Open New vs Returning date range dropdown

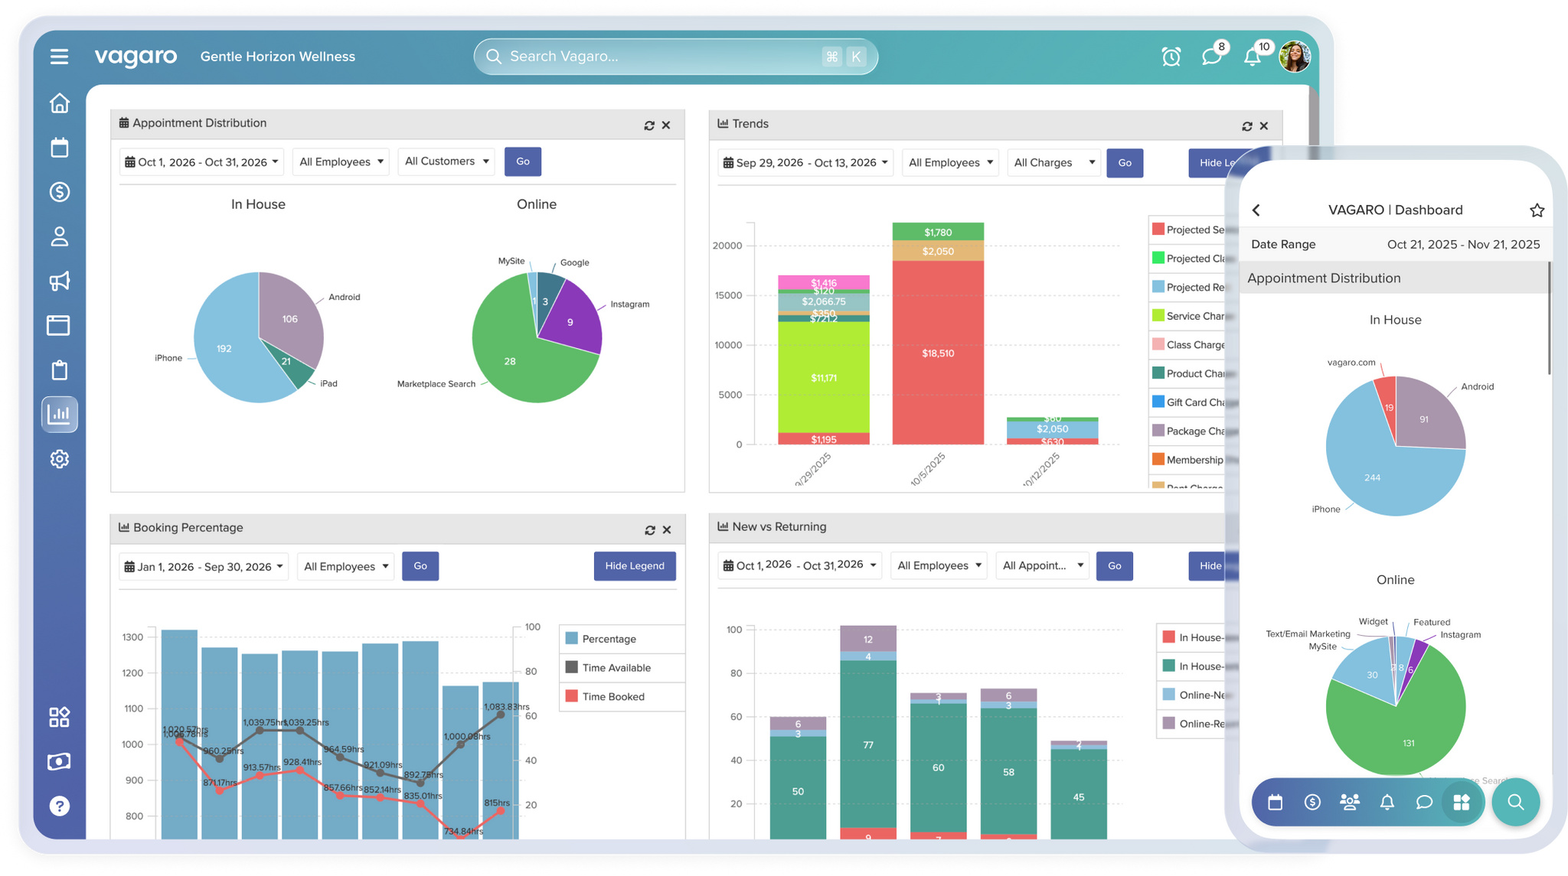pyautogui.click(x=799, y=566)
